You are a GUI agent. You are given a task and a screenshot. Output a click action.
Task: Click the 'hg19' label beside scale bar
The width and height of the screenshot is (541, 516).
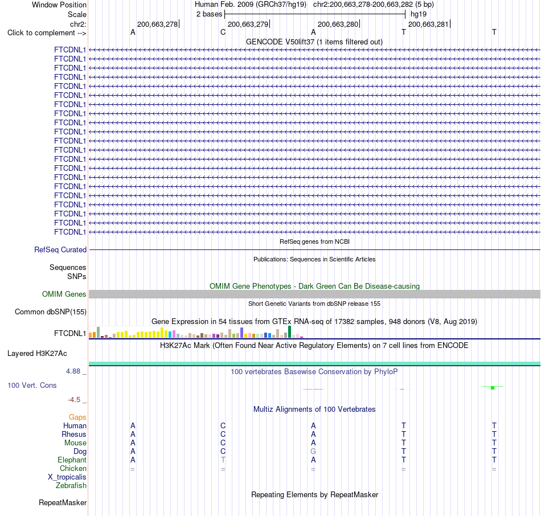pyautogui.click(x=419, y=14)
